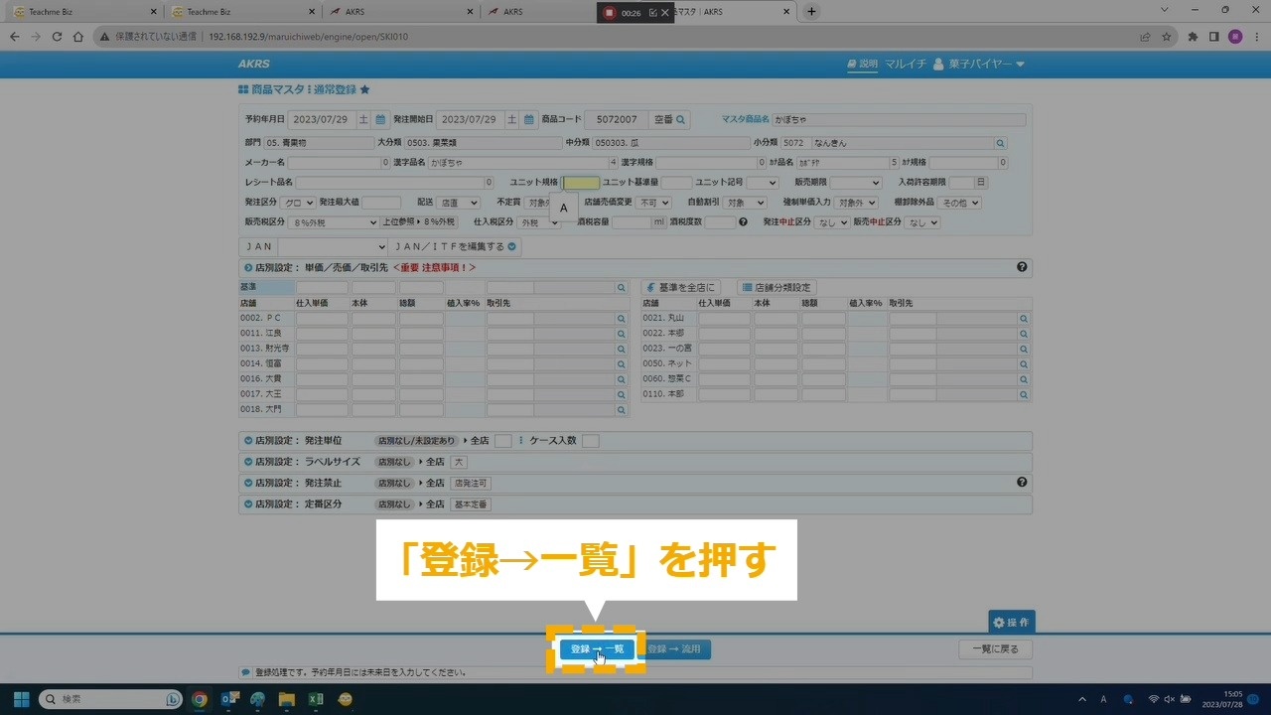This screenshot has height=715, width=1271.
Task: Expand 店別設定 ラベルサイズ section
Action: click(x=247, y=462)
